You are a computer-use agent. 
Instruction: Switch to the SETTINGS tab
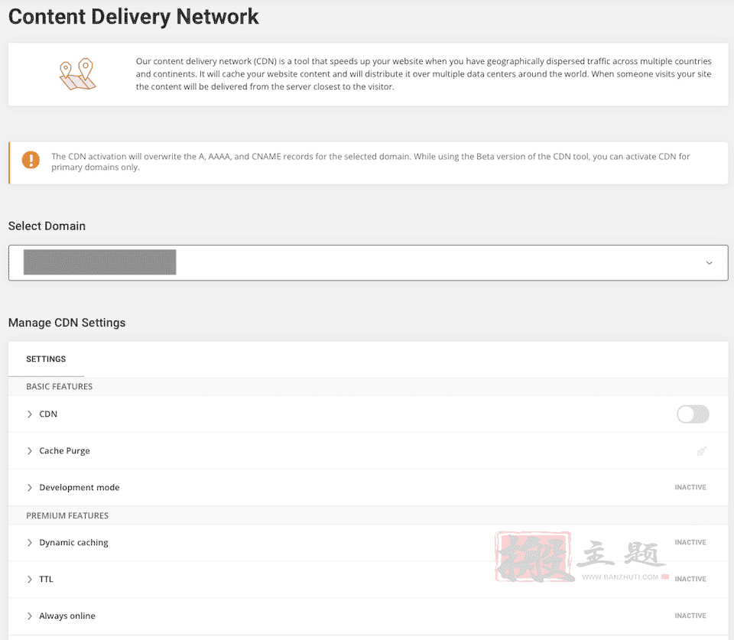[46, 359]
